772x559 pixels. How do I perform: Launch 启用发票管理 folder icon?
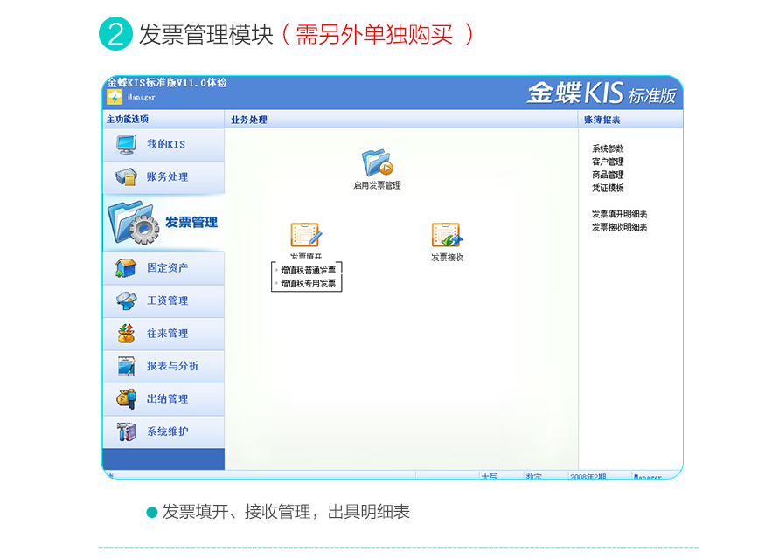pos(377,163)
